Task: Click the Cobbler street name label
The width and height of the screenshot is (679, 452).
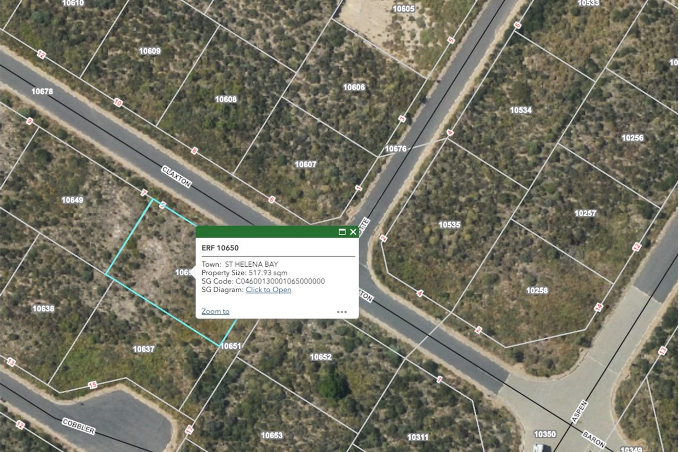Action: coord(79,426)
